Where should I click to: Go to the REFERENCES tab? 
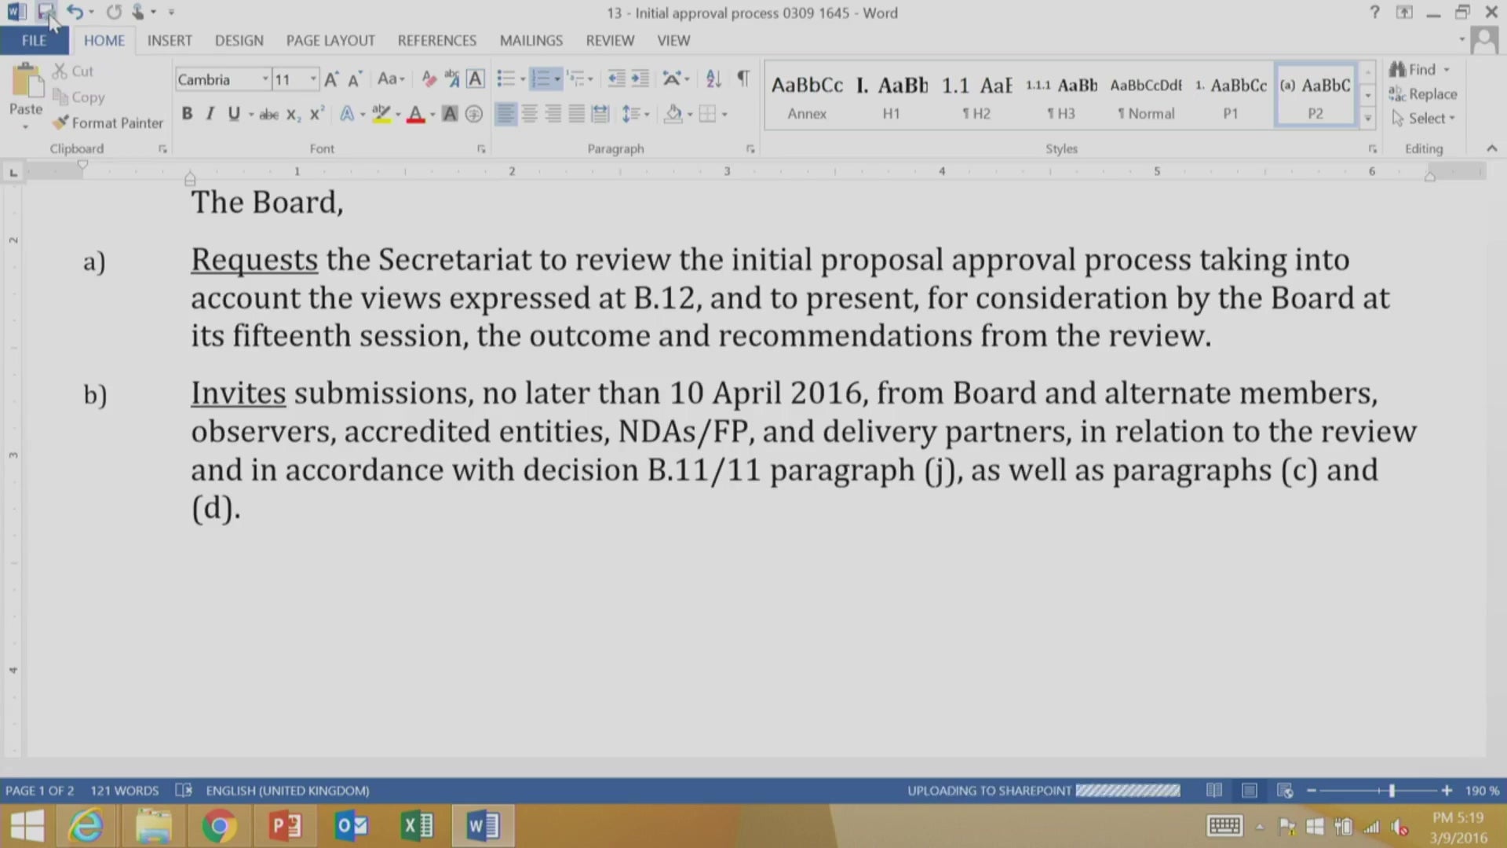[437, 40]
